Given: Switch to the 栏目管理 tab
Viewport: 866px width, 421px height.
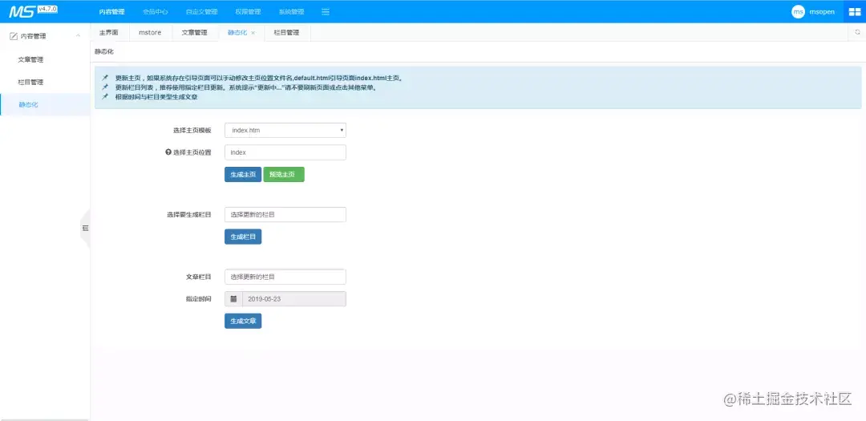Looking at the screenshot, I should click(x=286, y=33).
